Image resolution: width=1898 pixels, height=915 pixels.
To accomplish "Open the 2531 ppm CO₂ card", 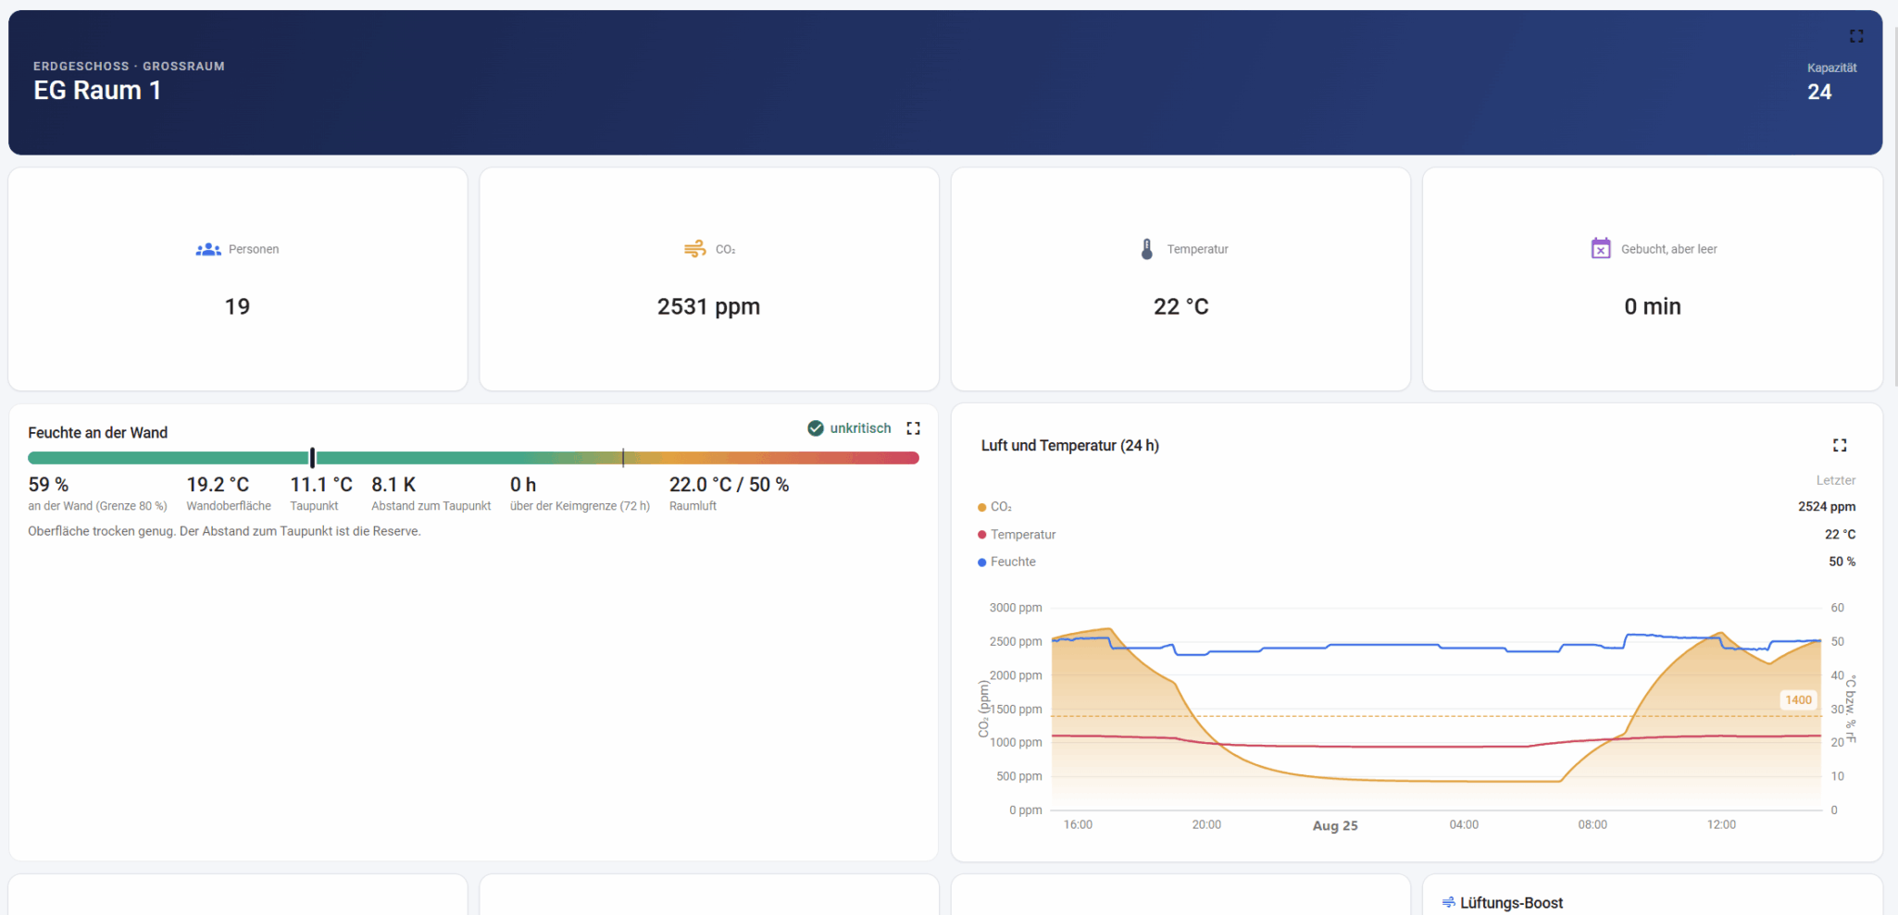I will pyautogui.click(x=709, y=278).
